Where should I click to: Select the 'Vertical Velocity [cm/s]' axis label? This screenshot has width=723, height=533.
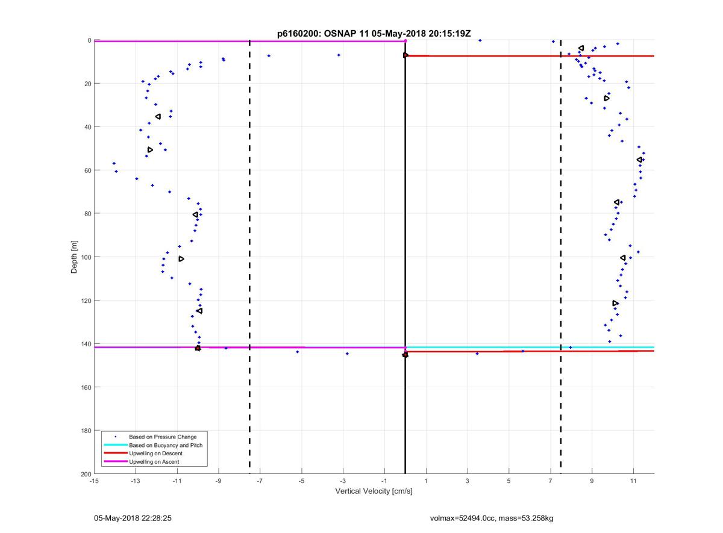tap(374, 491)
